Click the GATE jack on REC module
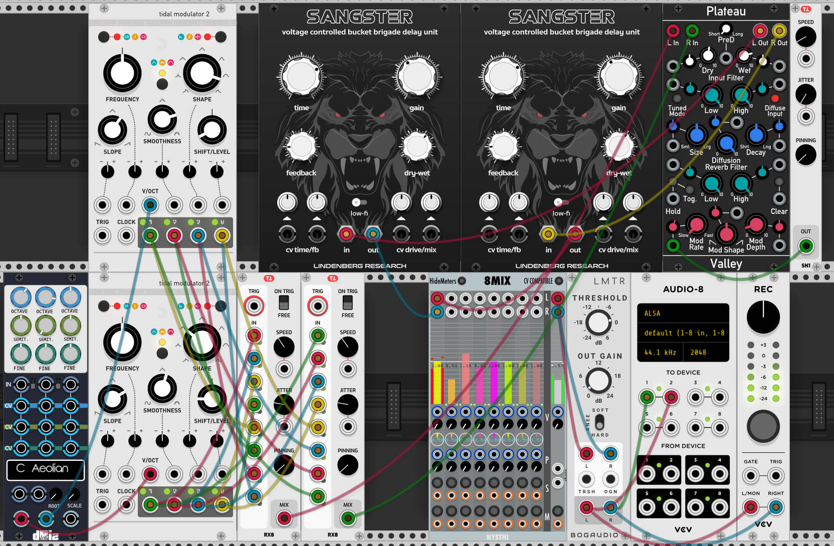The image size is (834, 546). (x=750, y=475)
